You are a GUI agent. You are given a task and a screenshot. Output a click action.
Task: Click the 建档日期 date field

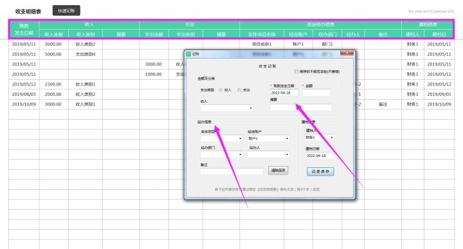point(319,156)
